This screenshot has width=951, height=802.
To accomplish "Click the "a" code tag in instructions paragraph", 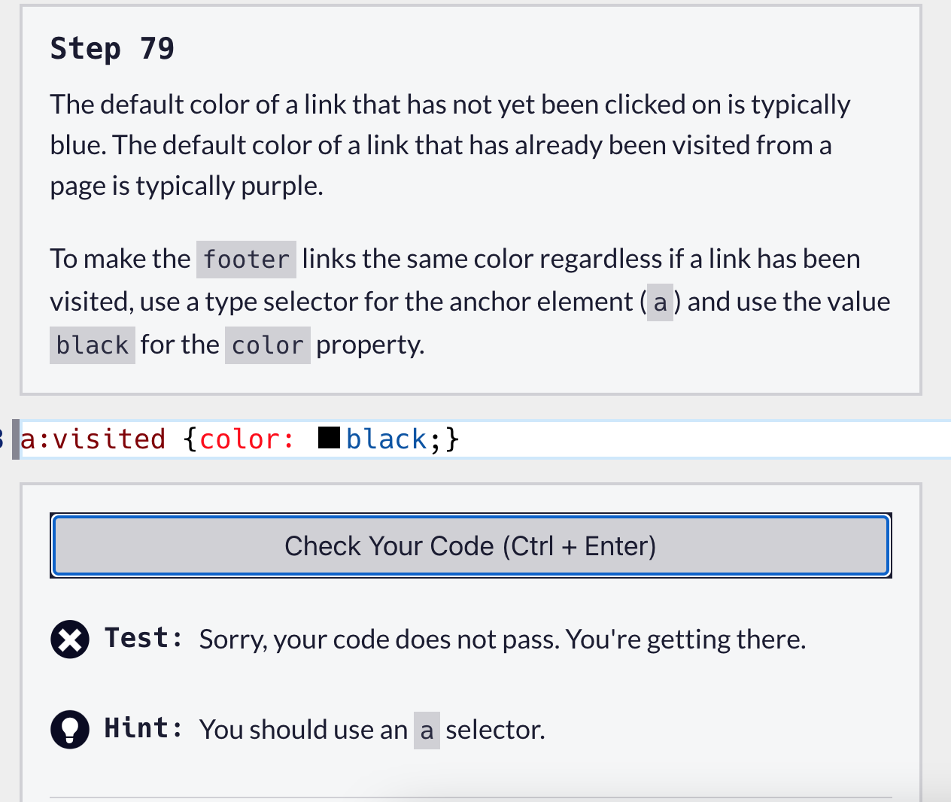I will (x=660, y=302).
